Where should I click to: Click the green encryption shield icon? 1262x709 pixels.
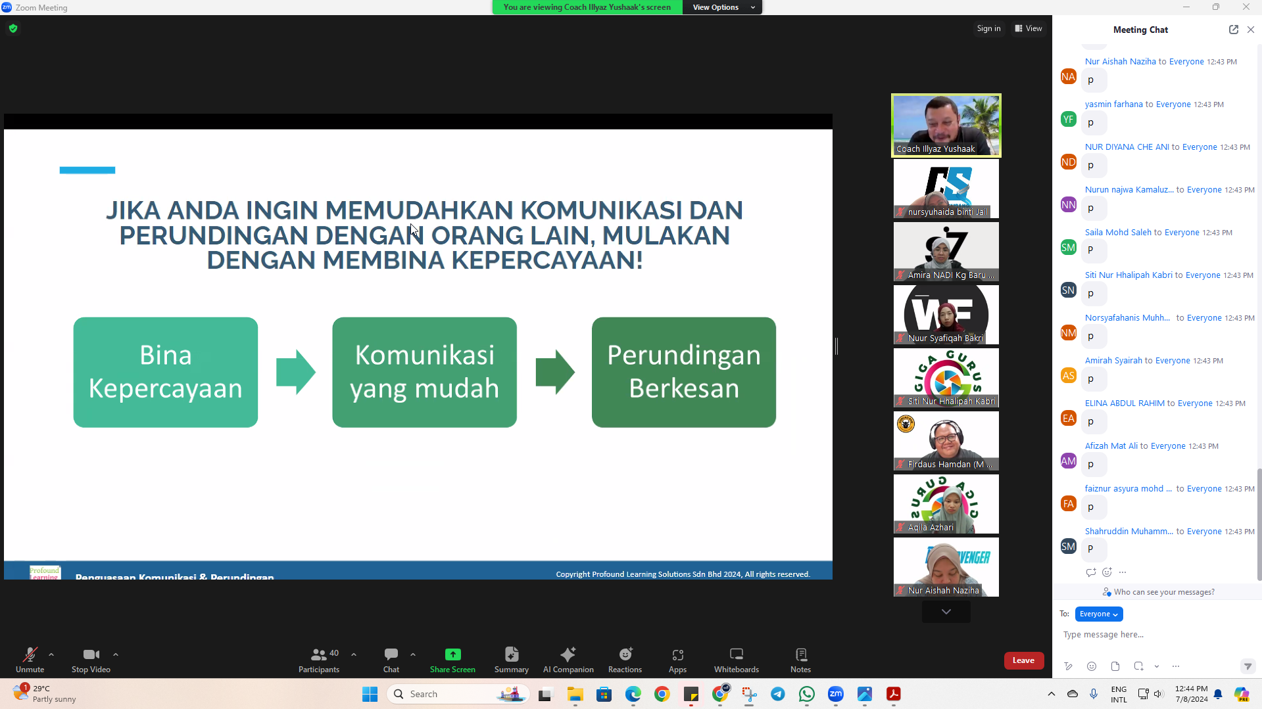coord(13,28)
